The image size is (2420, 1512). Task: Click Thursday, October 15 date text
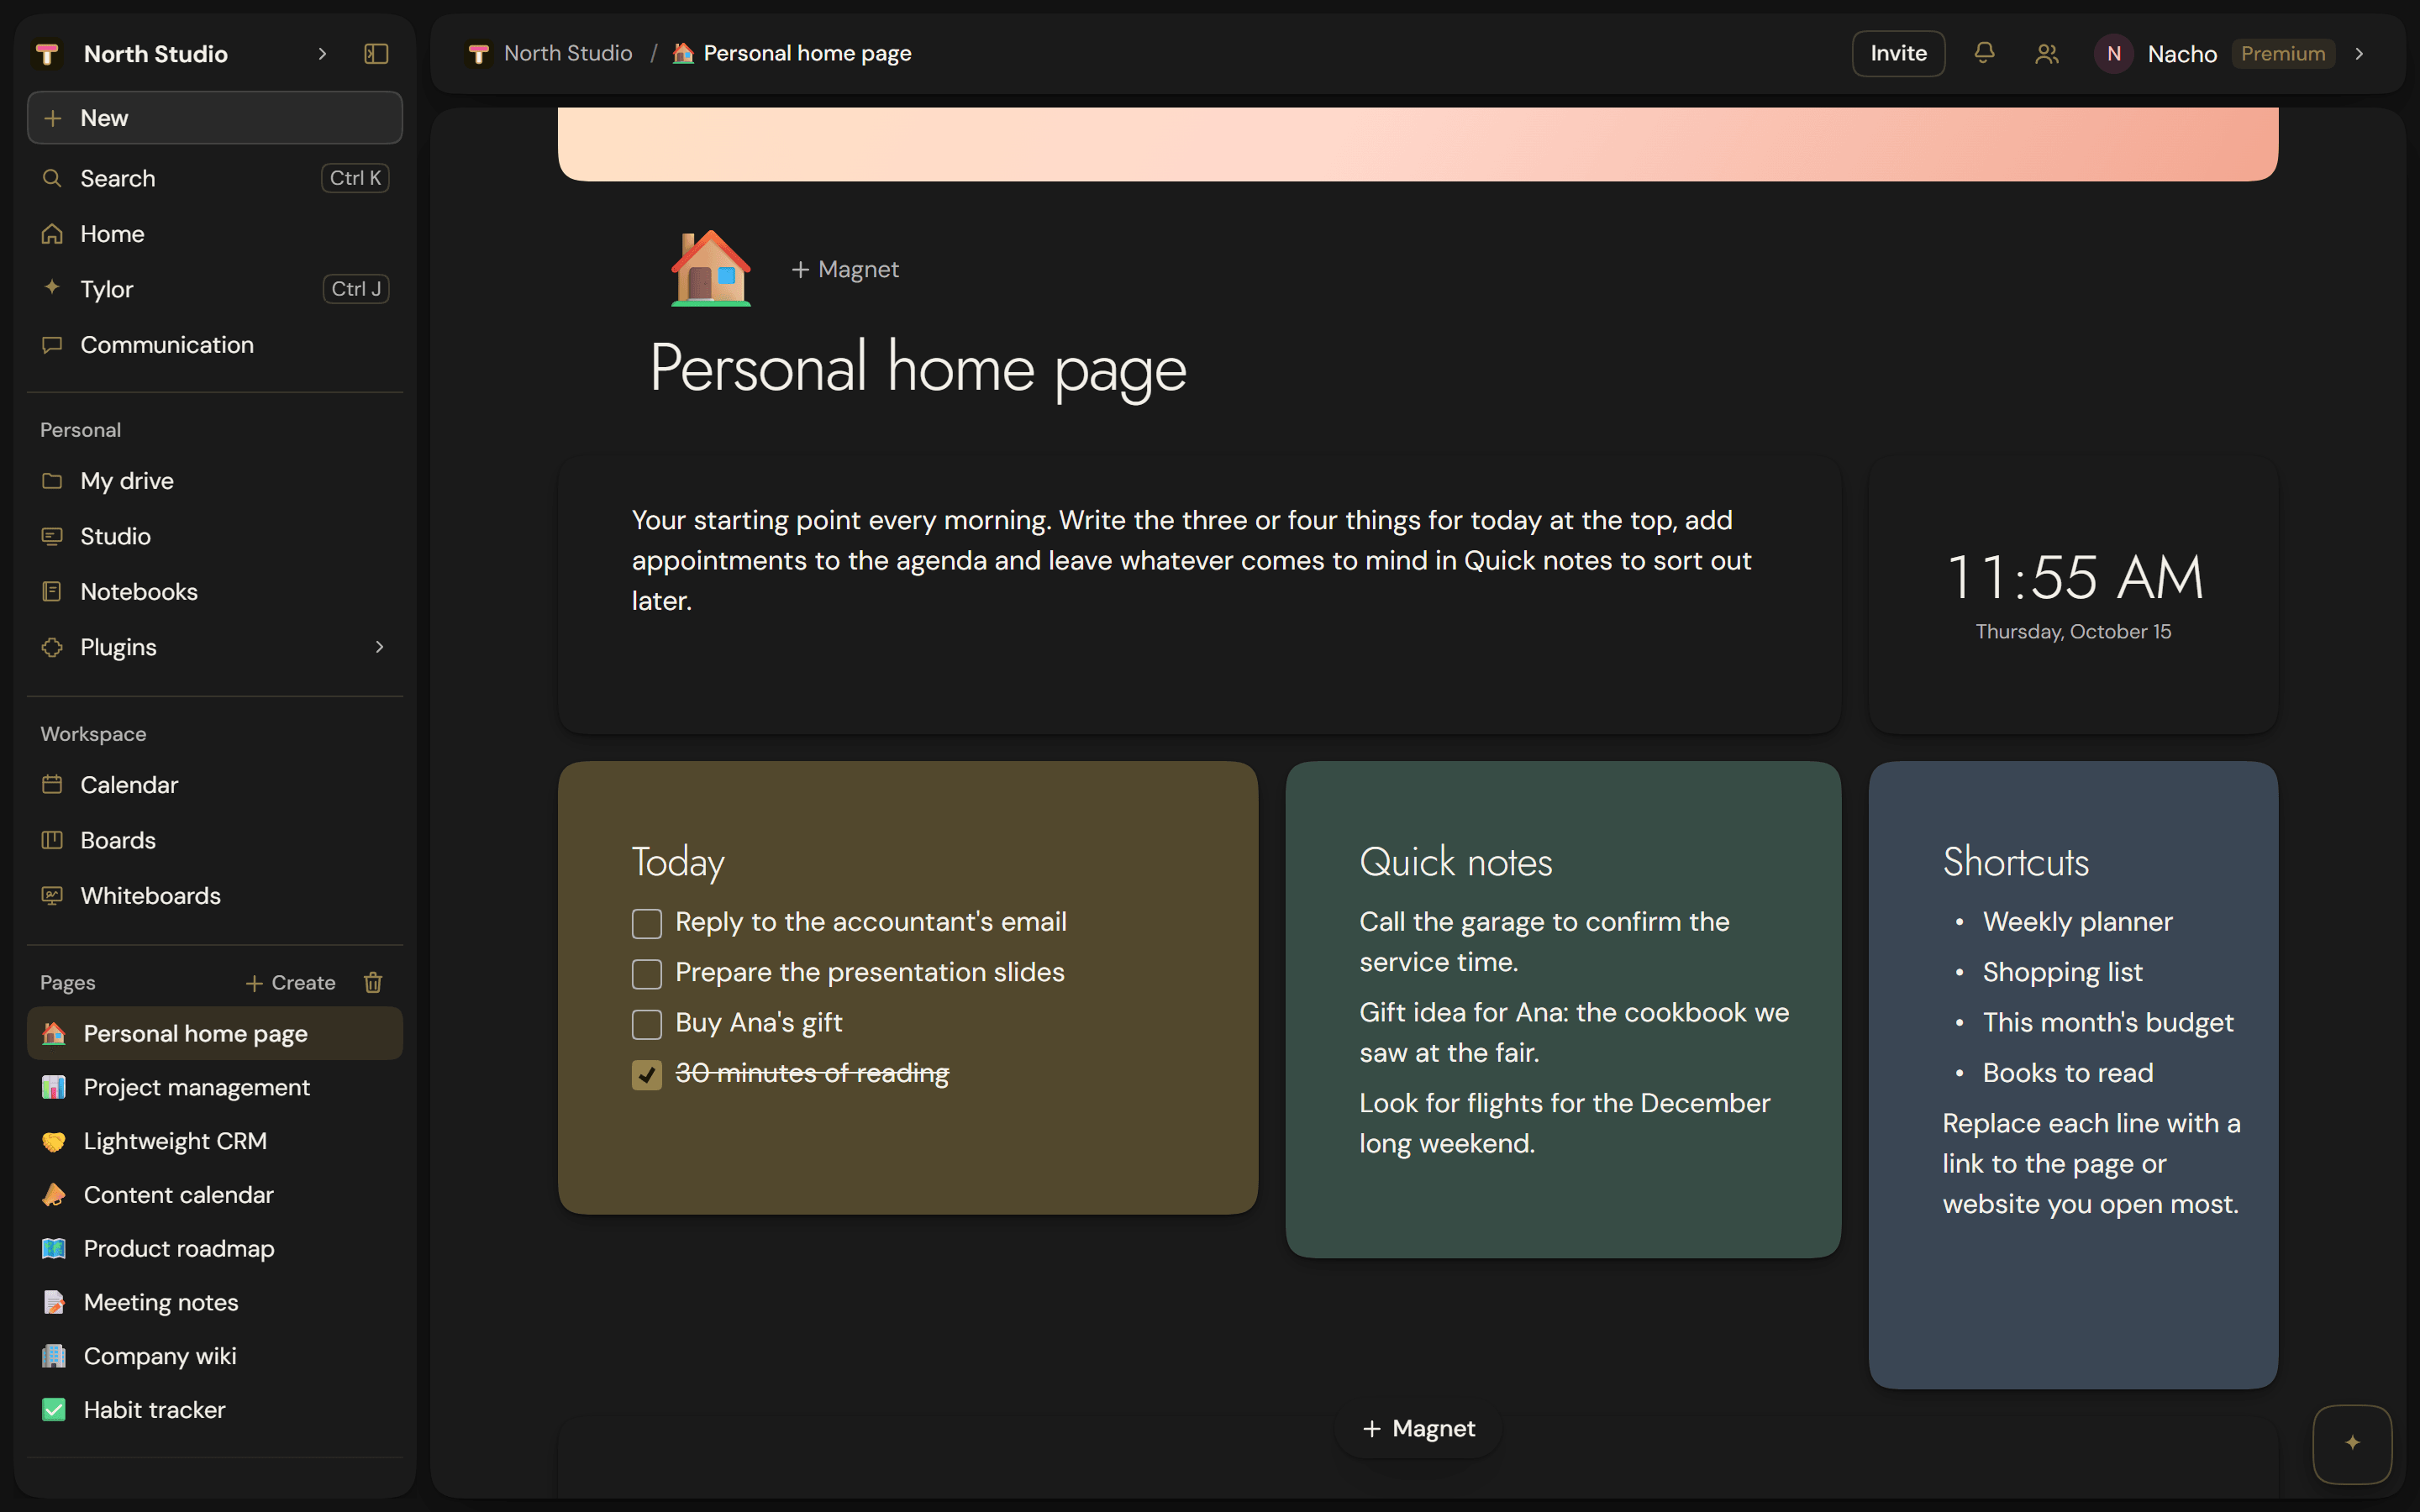click(x=2073, y=632)
